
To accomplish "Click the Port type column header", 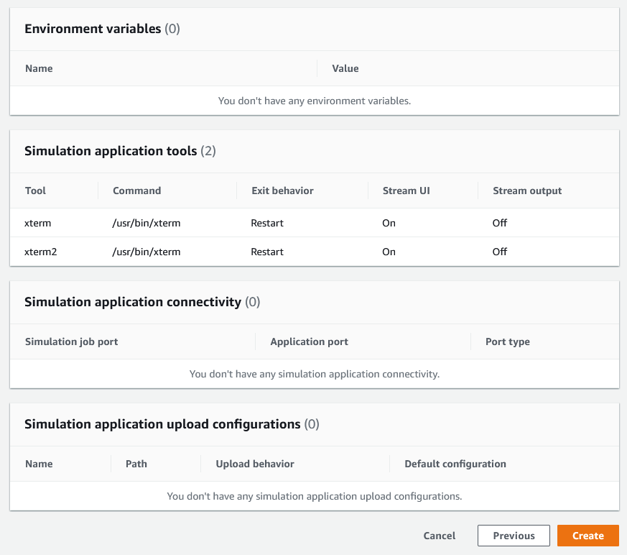I will (507, 341).
